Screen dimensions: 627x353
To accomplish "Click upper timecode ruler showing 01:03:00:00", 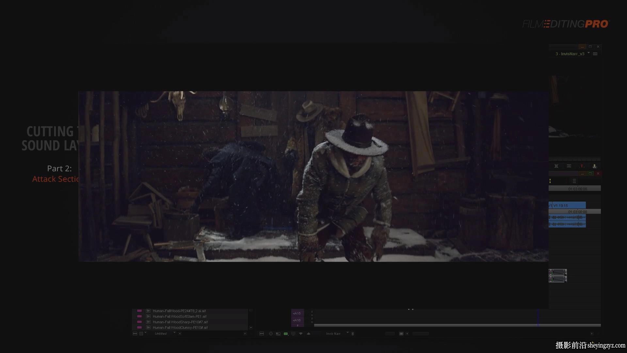I will click(575, 189).
